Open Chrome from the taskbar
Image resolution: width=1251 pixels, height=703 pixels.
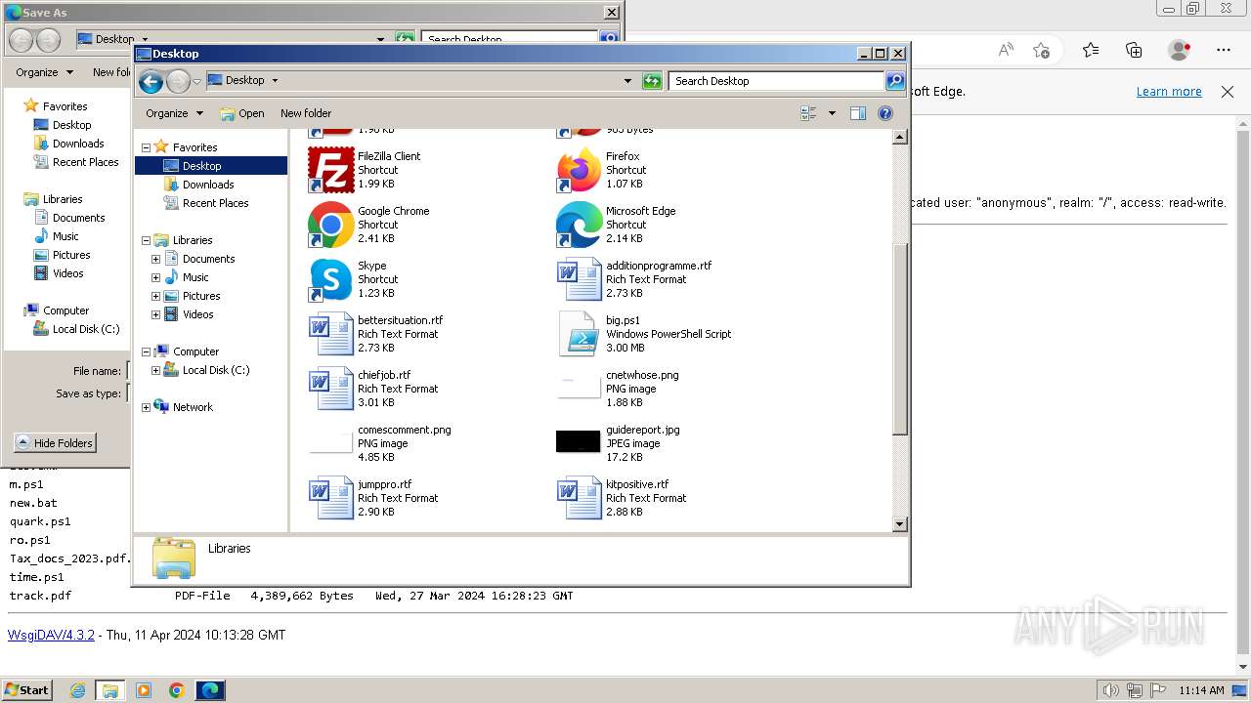pos(177,690)
